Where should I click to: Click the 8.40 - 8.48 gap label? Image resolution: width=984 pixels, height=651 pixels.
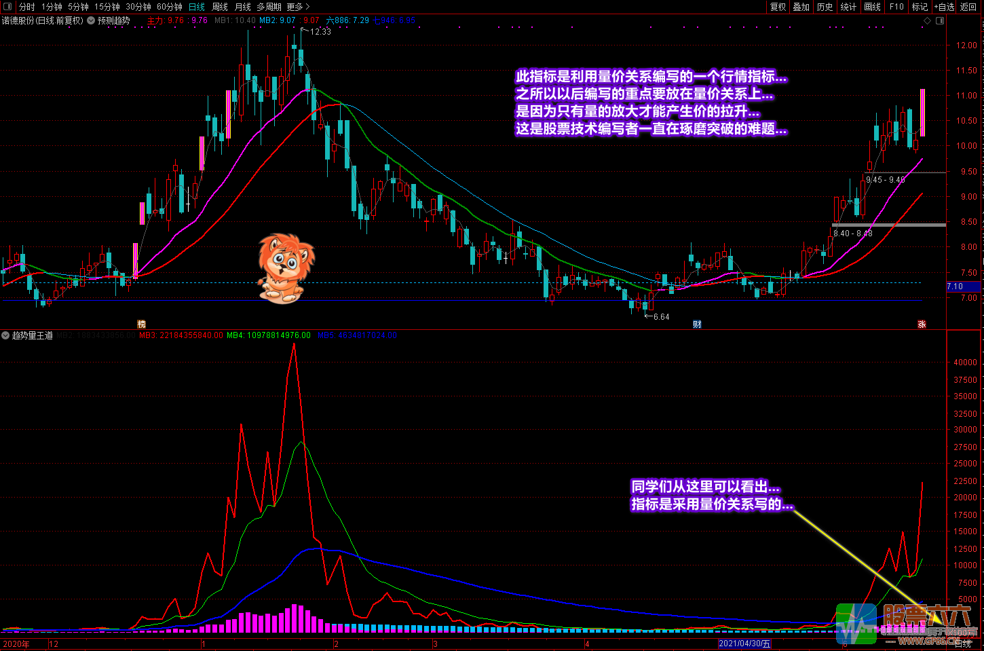click(x=853, y=233)
